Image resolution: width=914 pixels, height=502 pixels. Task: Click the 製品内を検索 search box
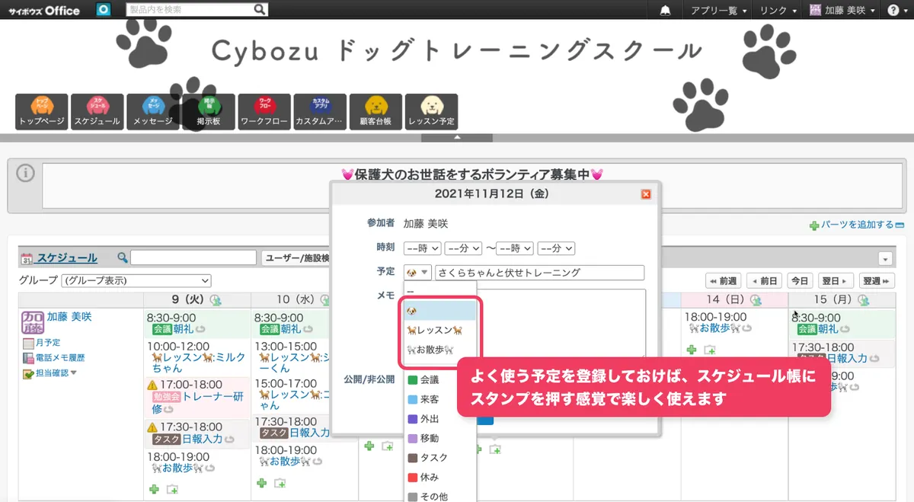(x=190, y=10)
